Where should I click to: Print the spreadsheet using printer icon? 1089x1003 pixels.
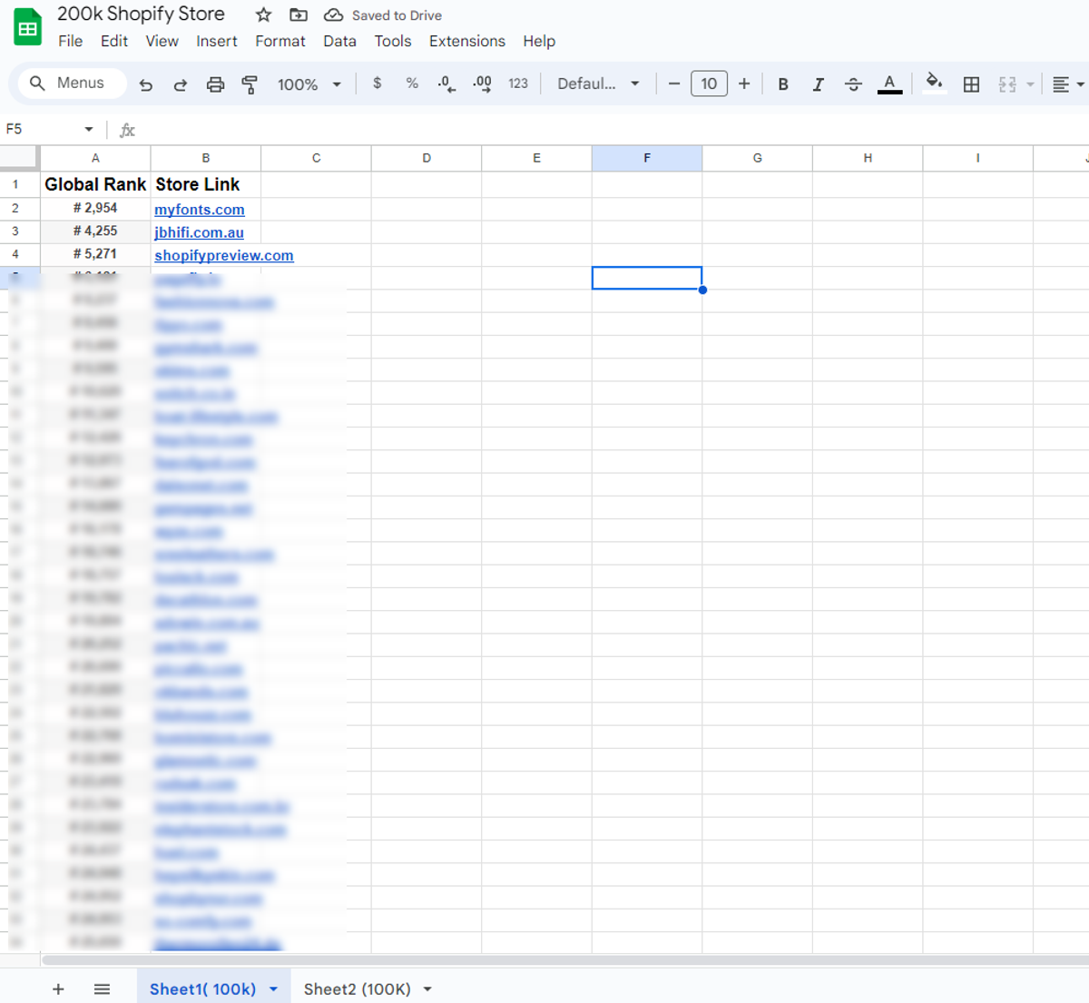(x=215, y=84)
